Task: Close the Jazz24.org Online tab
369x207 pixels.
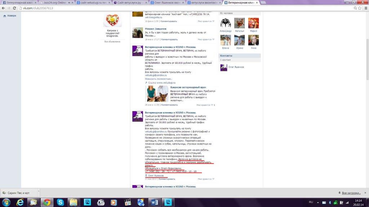Action: tap(72, 3)
